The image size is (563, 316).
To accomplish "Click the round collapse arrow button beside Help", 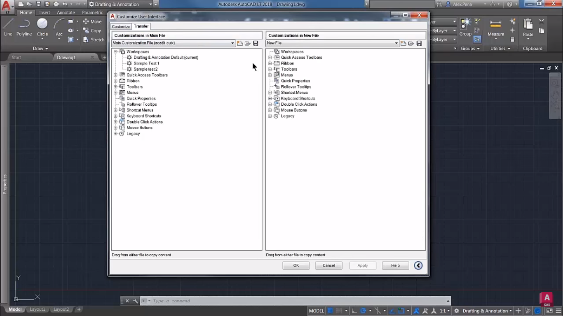I will (x=418, y=265).
